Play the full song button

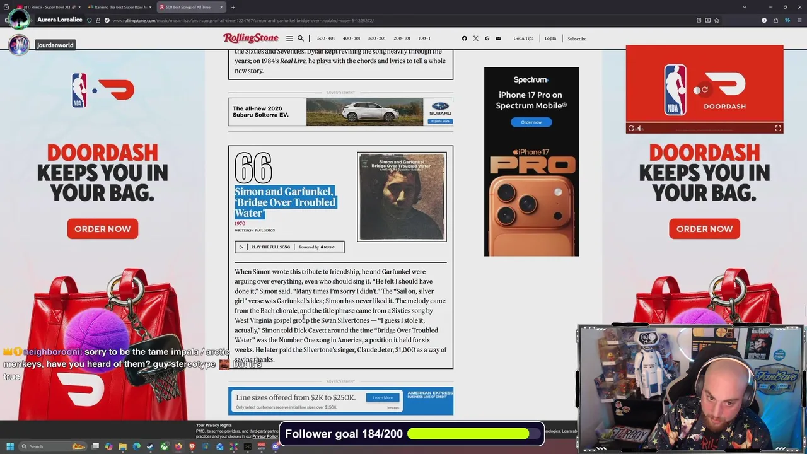pyautogui.click(x=265, y=247)
